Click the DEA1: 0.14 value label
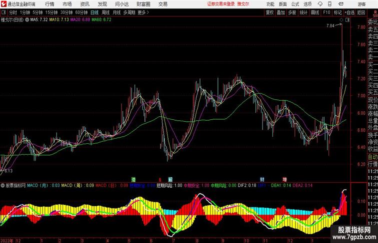Viewport: 378px width, 243px height. (281, 186)
